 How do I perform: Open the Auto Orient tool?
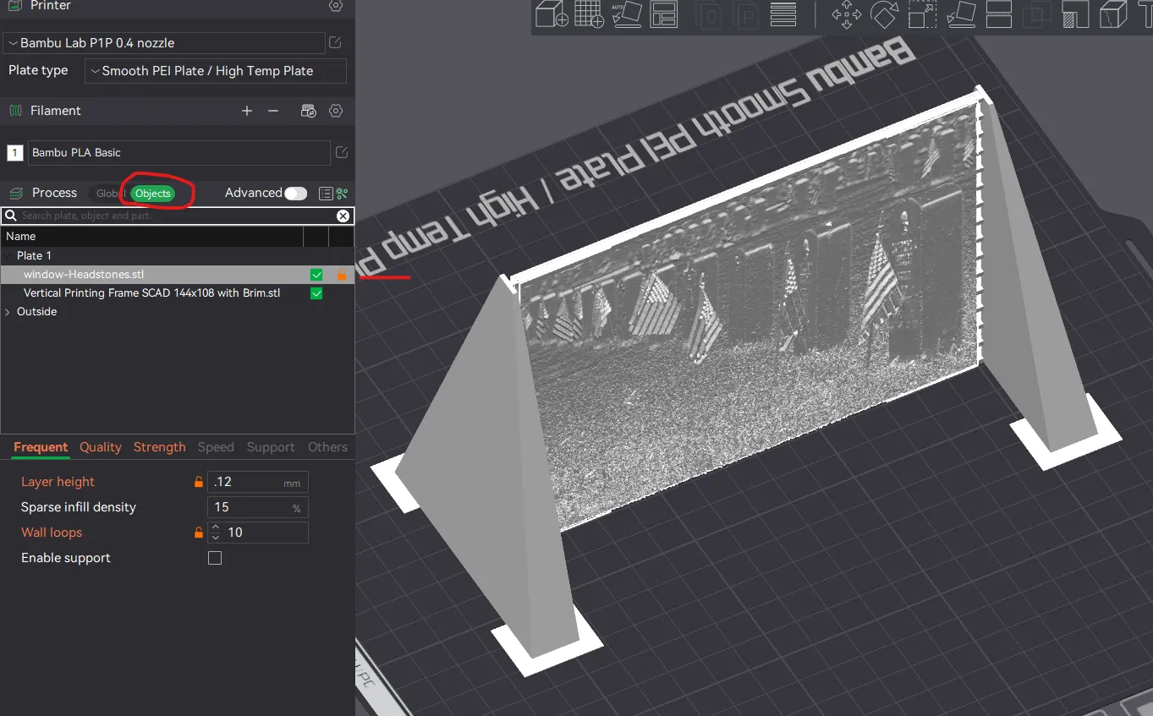click(627, 14)
